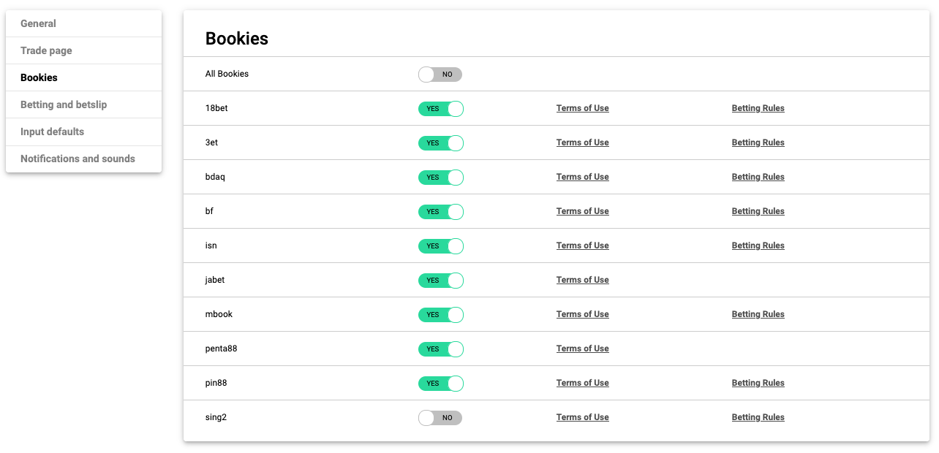Image resolution: width=939 pixels, height=453 pixels.
Task: Turn off the 3et toggle
Action: [440, 143]
